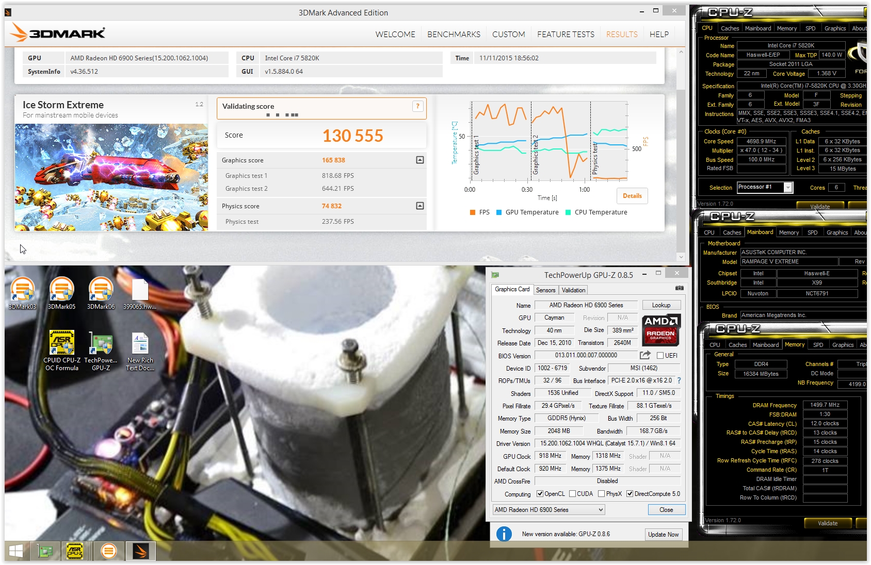Open Graphics tab in bottom CPU-Z window
The image size is (871, 565).
(843, 345)
